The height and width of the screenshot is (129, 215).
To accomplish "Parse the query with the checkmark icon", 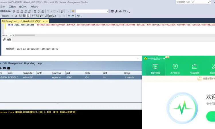I will 16,16.
